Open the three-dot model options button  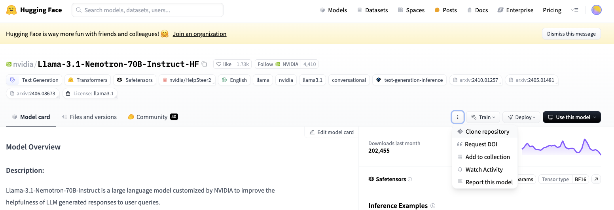(458, 117)
